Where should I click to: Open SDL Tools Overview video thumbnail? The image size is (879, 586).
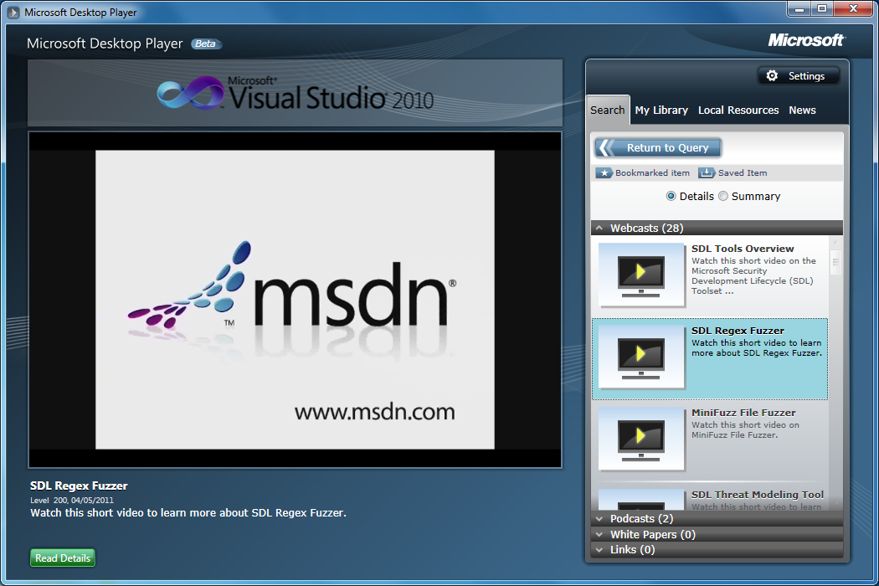coord(641,275)
